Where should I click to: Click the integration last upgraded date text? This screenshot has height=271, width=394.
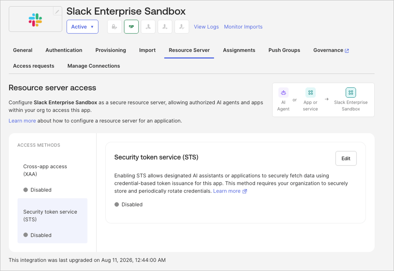point(87,260)
